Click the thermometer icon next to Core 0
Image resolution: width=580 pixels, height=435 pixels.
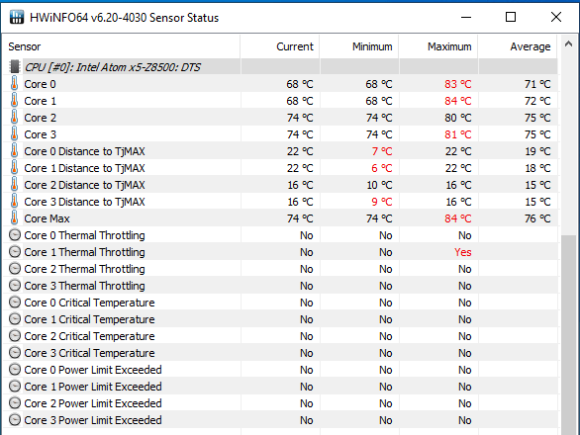pos(14,83)
